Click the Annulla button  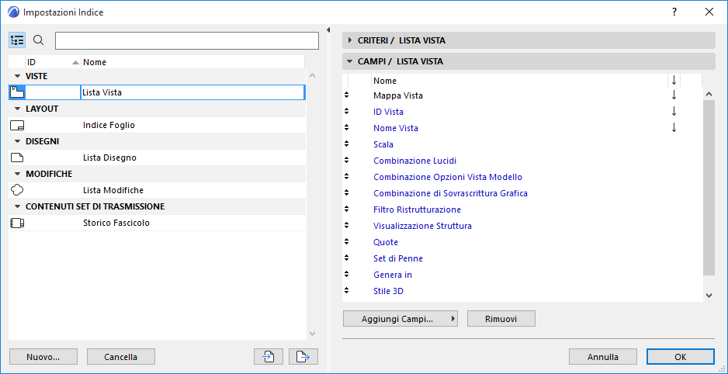(x=602, y=357)
